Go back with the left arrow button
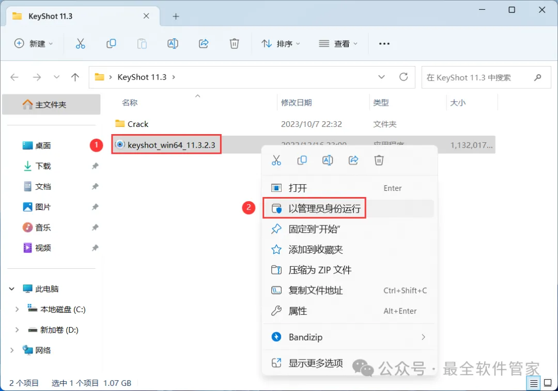This screenshot has width=558, height=391. coord(14,77)
